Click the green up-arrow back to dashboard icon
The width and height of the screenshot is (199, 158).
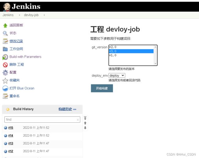point(5,25)
